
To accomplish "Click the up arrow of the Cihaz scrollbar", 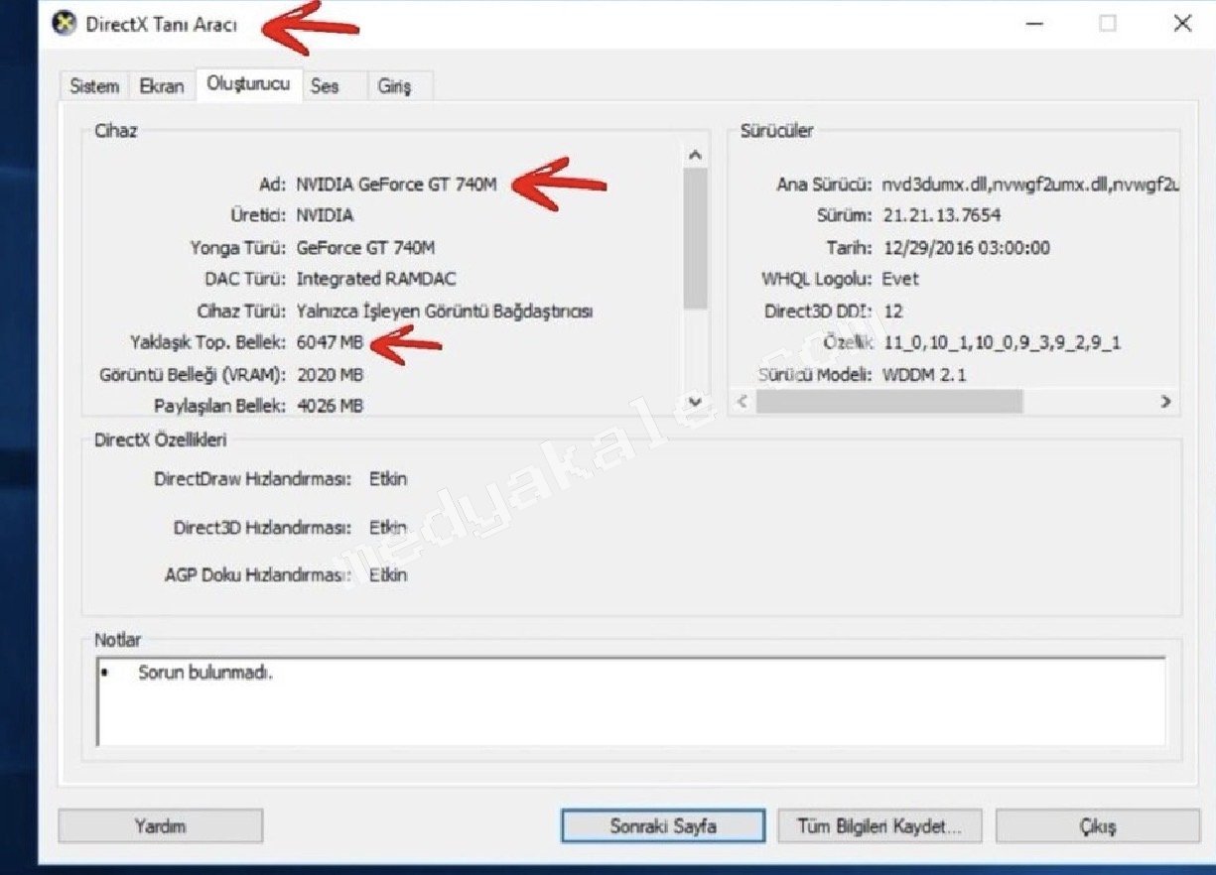I will (695, 155).
